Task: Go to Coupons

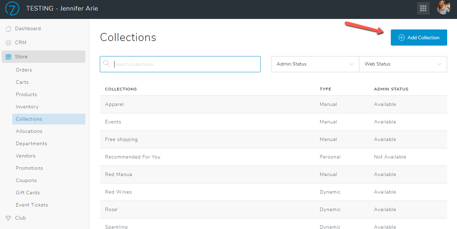Action: tap(26, 180)
